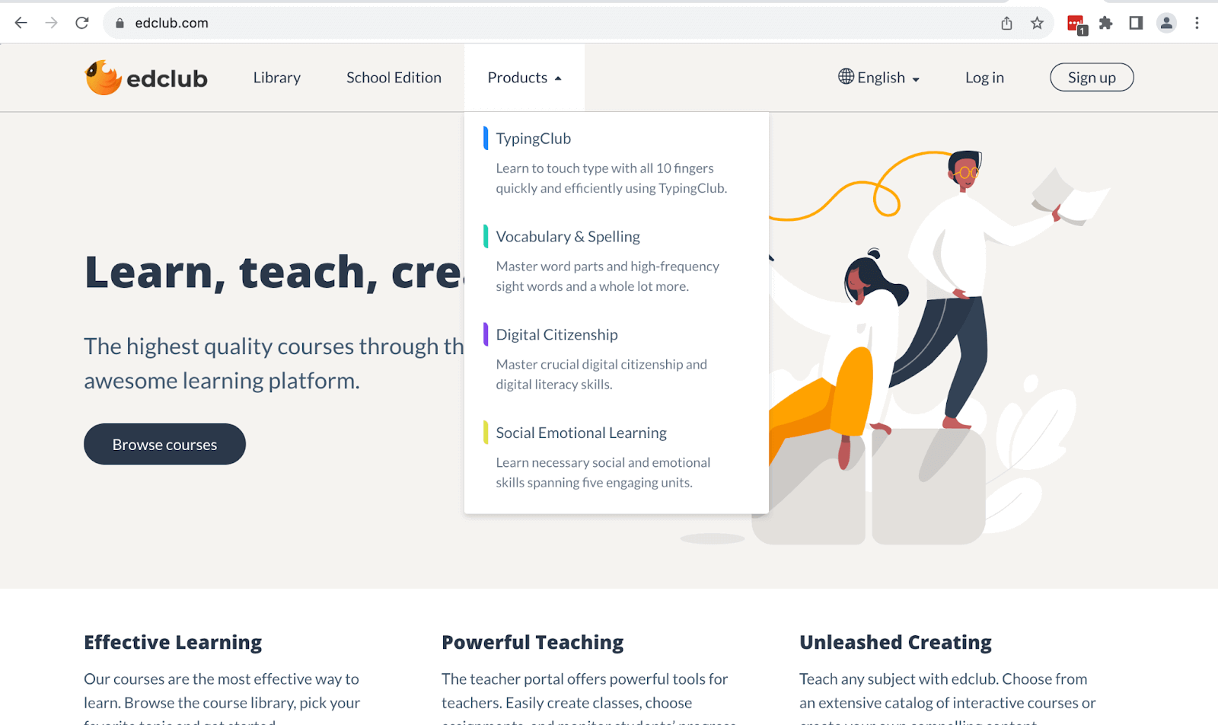Click the globe language icon
Image resolution: width=1218 pixels, height=725 pixels.
[x=846, y=76]
